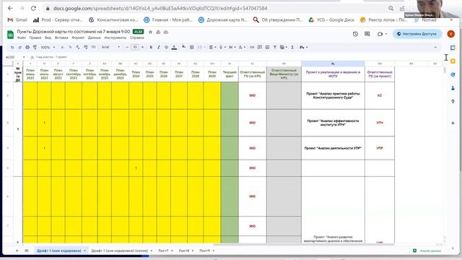
Task: View document cloud status icon
Action: point(166,32)
